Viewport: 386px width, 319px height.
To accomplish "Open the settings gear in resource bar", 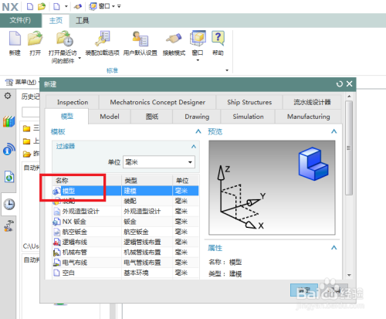I will click(8, 96).
